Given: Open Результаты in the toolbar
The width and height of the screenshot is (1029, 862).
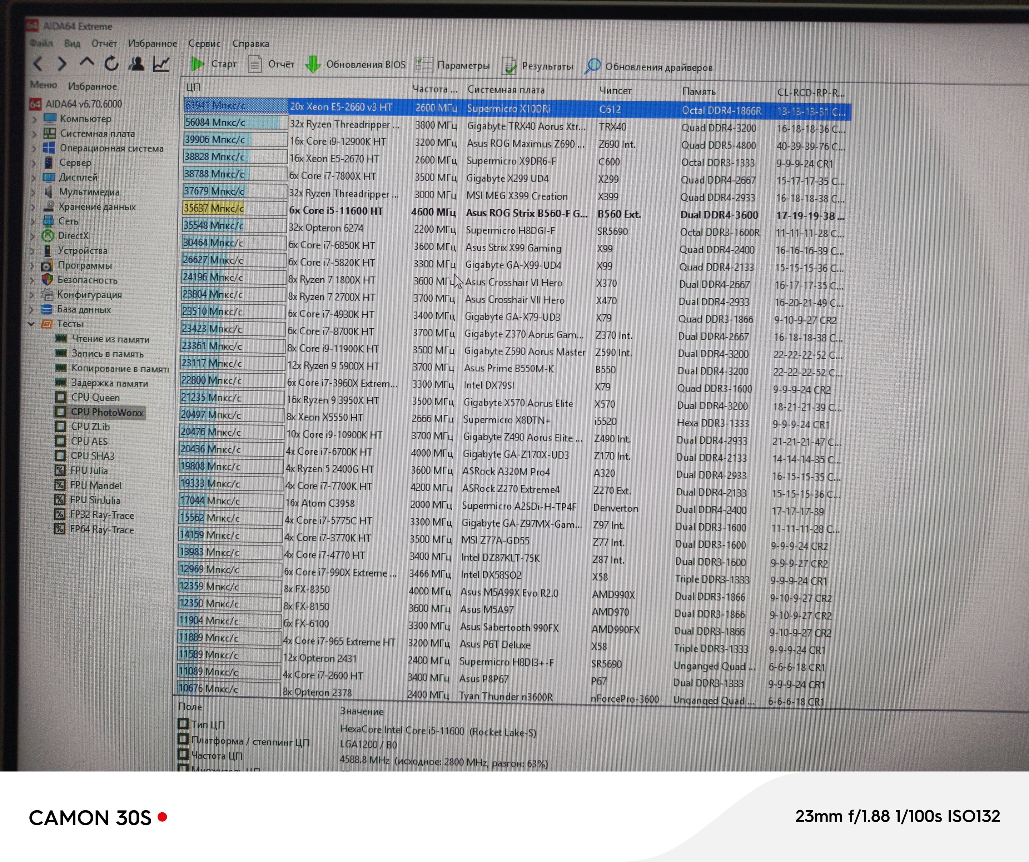Looking at the screenshot, I should tap(537, 66).
